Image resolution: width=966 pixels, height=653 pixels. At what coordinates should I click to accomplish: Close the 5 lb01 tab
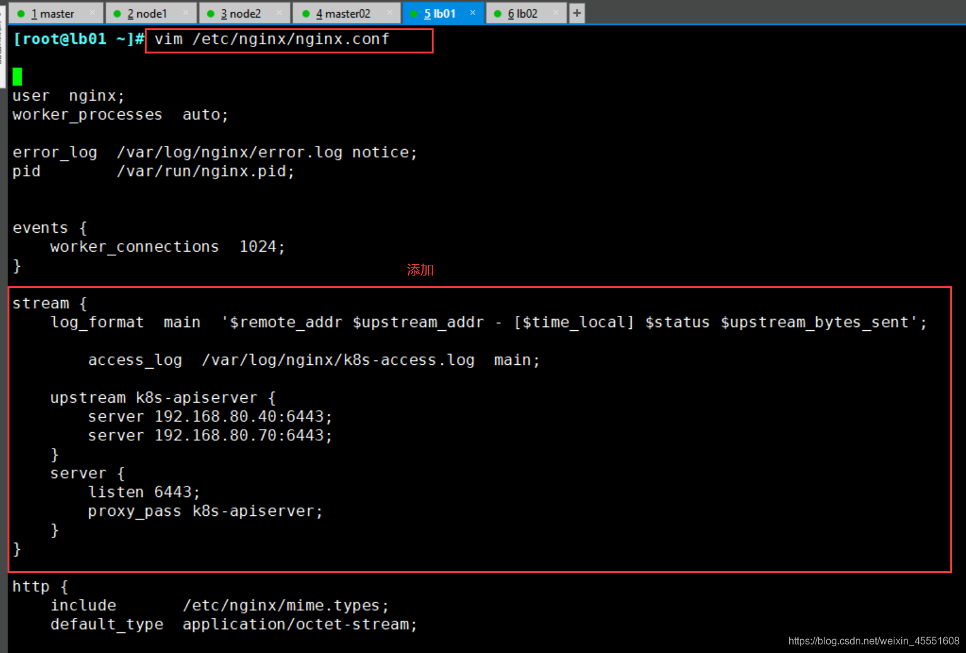[x=473, y=13]
